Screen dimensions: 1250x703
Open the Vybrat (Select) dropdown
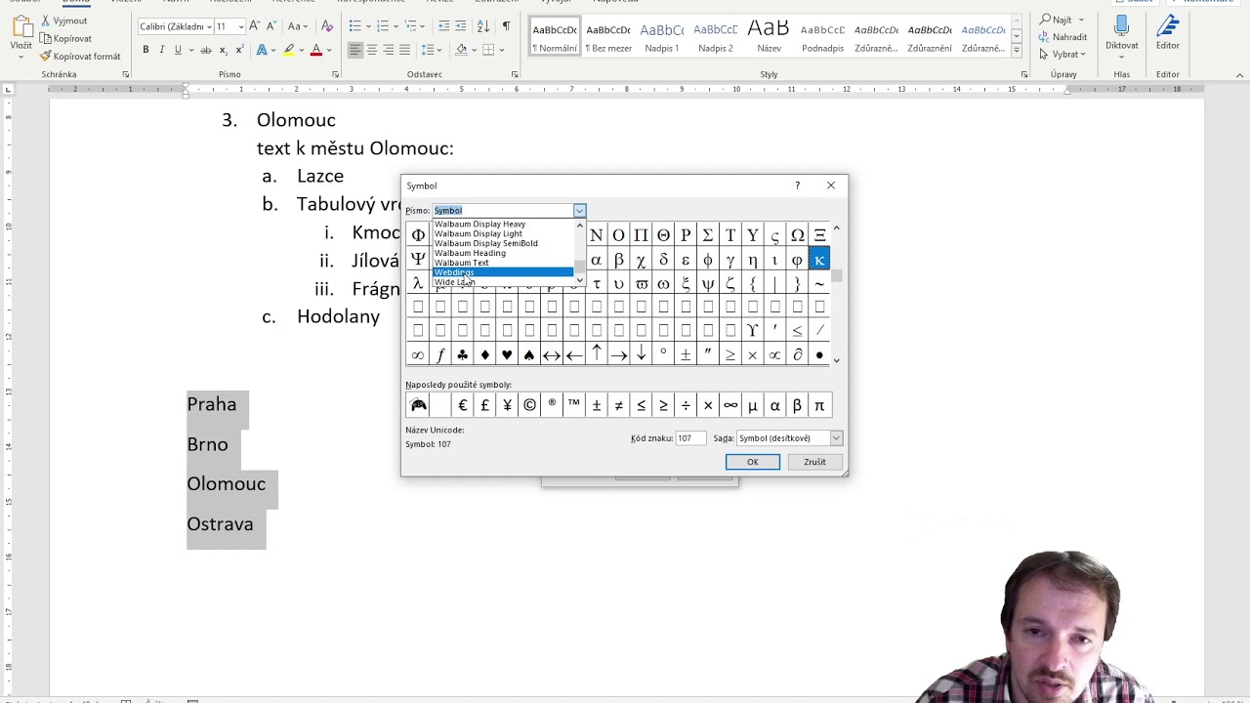[1062, 55]
